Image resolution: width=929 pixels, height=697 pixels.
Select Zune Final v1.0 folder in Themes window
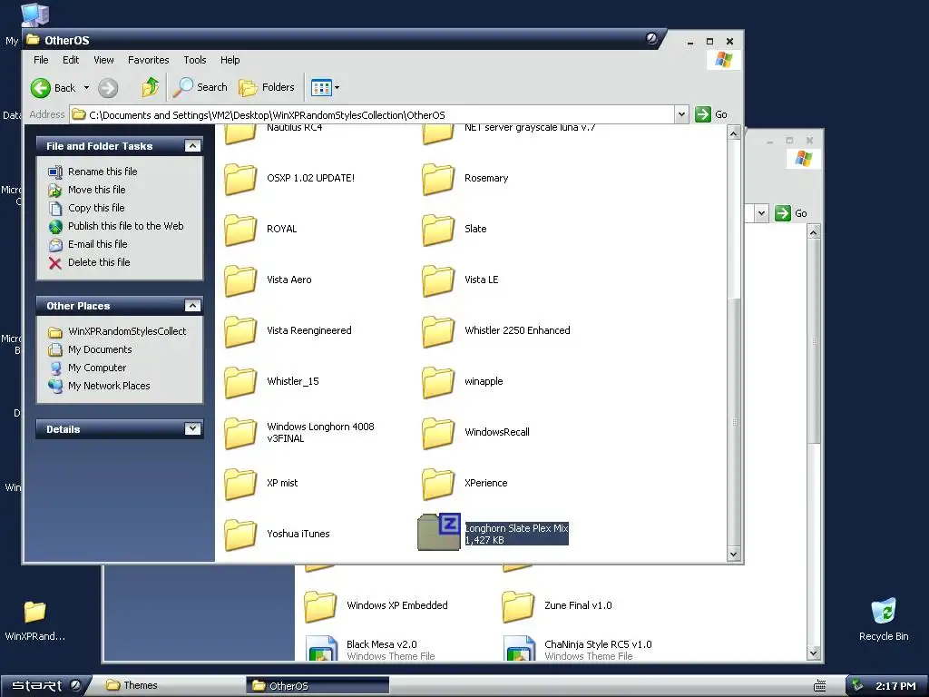pyautogui.click(x=518, y=606)
